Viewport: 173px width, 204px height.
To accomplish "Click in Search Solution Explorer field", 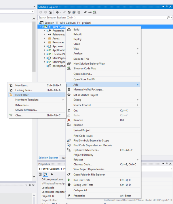I will tap(102, 18).
